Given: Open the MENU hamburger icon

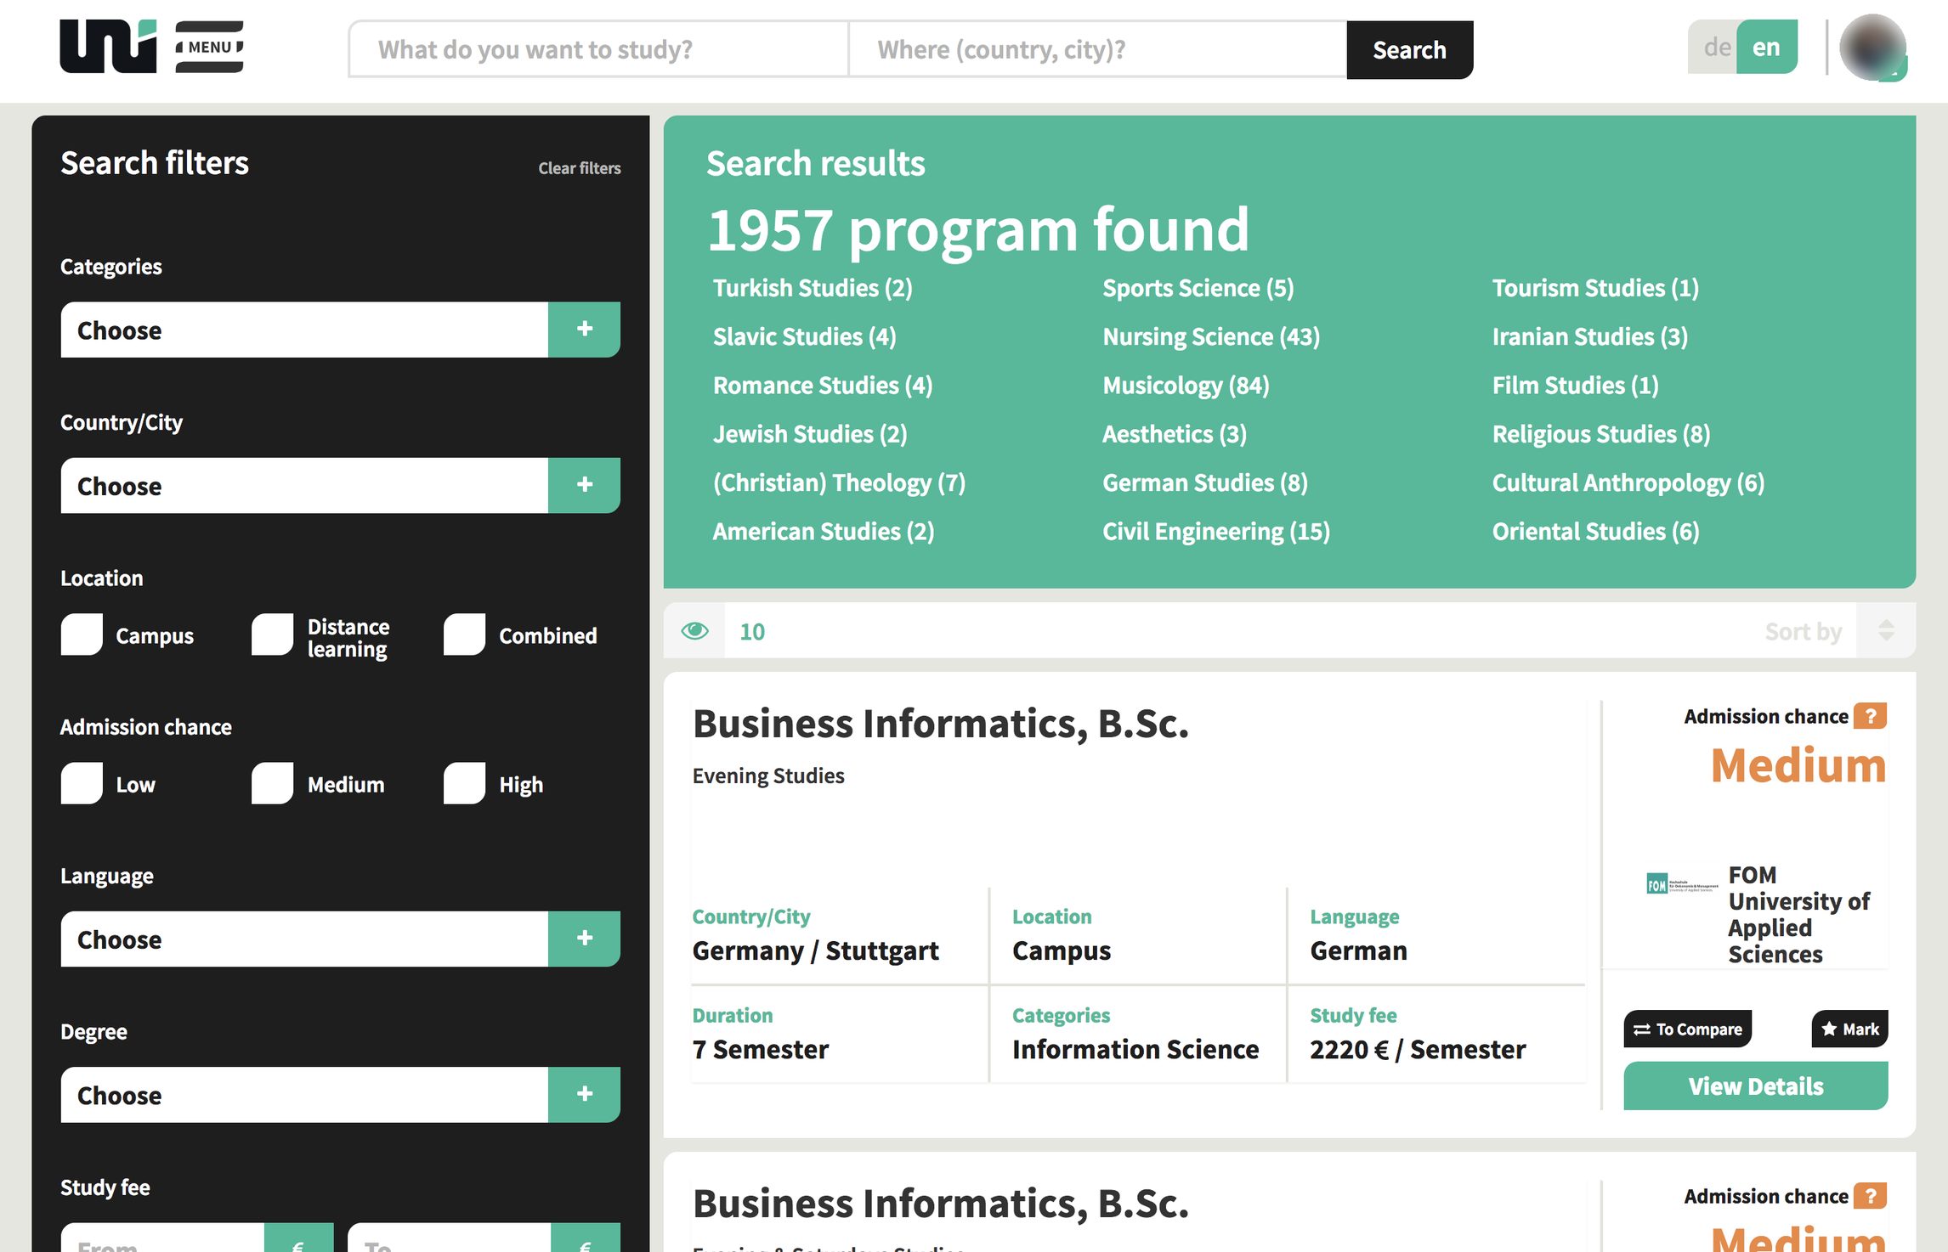Looking at the screenshot, I should (x=209, y=47).
